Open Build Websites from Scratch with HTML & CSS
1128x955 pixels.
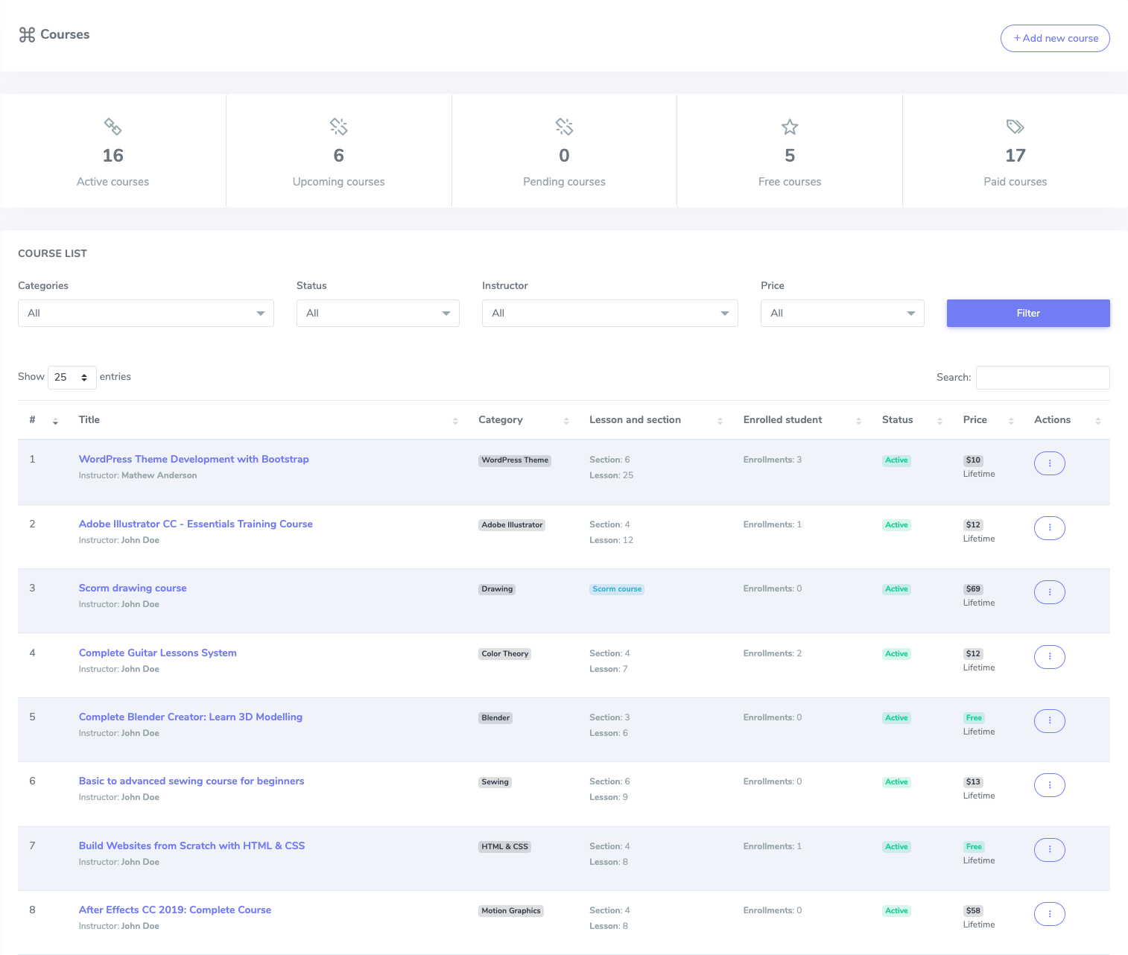[191, 845]
